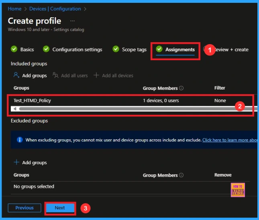This screenshot has width=259, height=220.
Task: Click the Next button
Action: pyautogui.click(x=60, y=208)
